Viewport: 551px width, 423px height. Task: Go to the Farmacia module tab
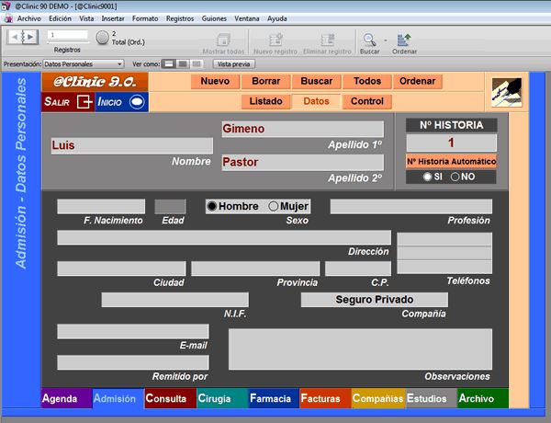pyautogui.click(x=274, y=398)
